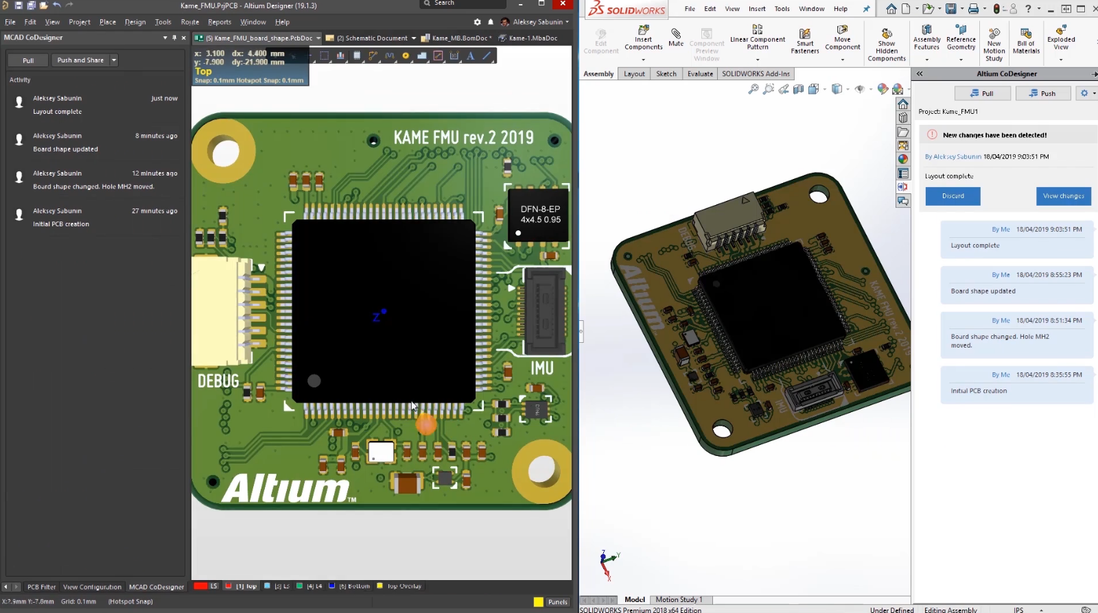
Task: Open the Kame_MB.BomDoc document tab
Action: click(456, 38)
